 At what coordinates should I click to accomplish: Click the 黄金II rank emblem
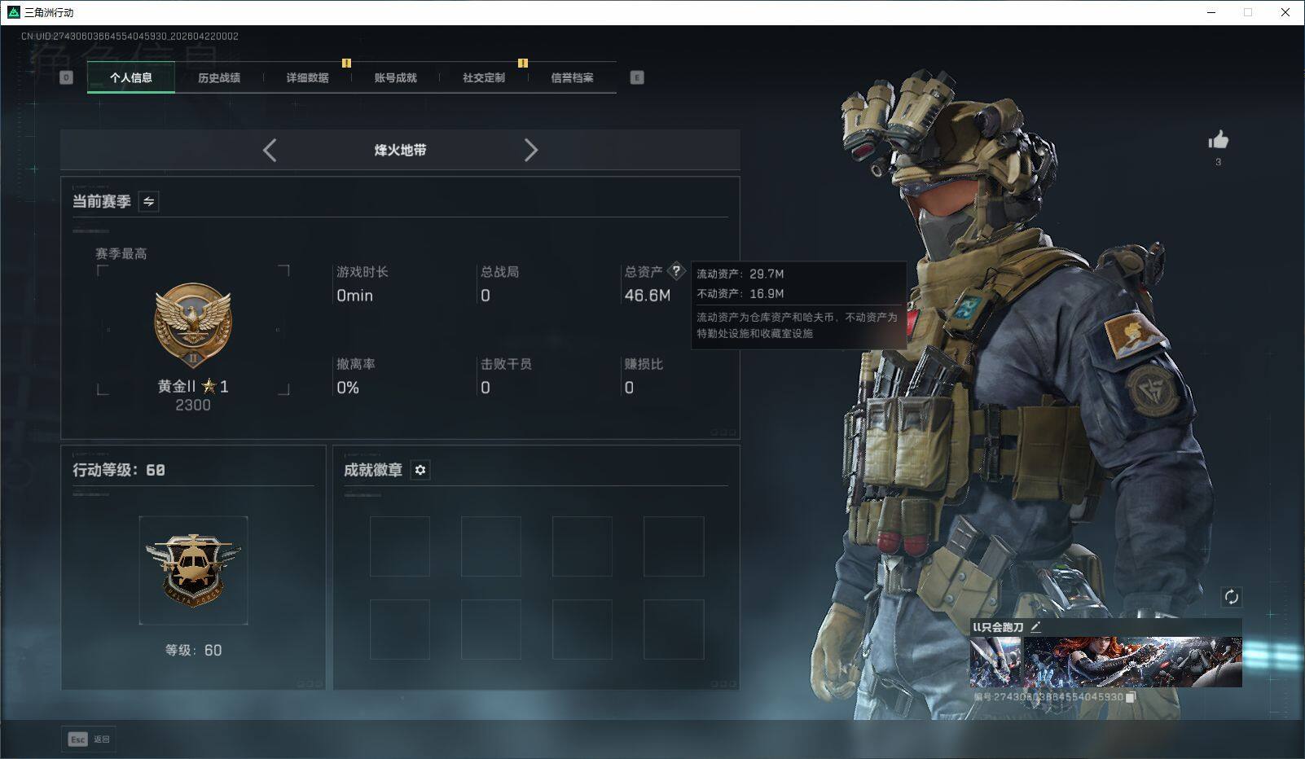pos(193,327)
